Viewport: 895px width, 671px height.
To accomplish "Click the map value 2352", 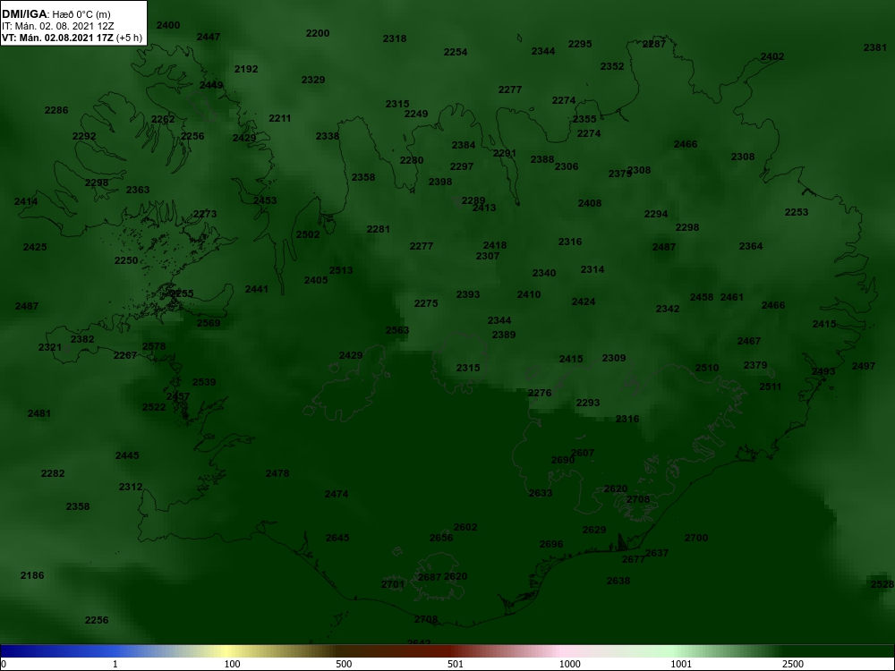I will pos(612,66).
